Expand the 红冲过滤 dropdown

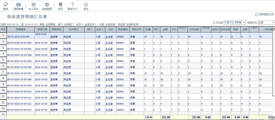coord(235,22)
